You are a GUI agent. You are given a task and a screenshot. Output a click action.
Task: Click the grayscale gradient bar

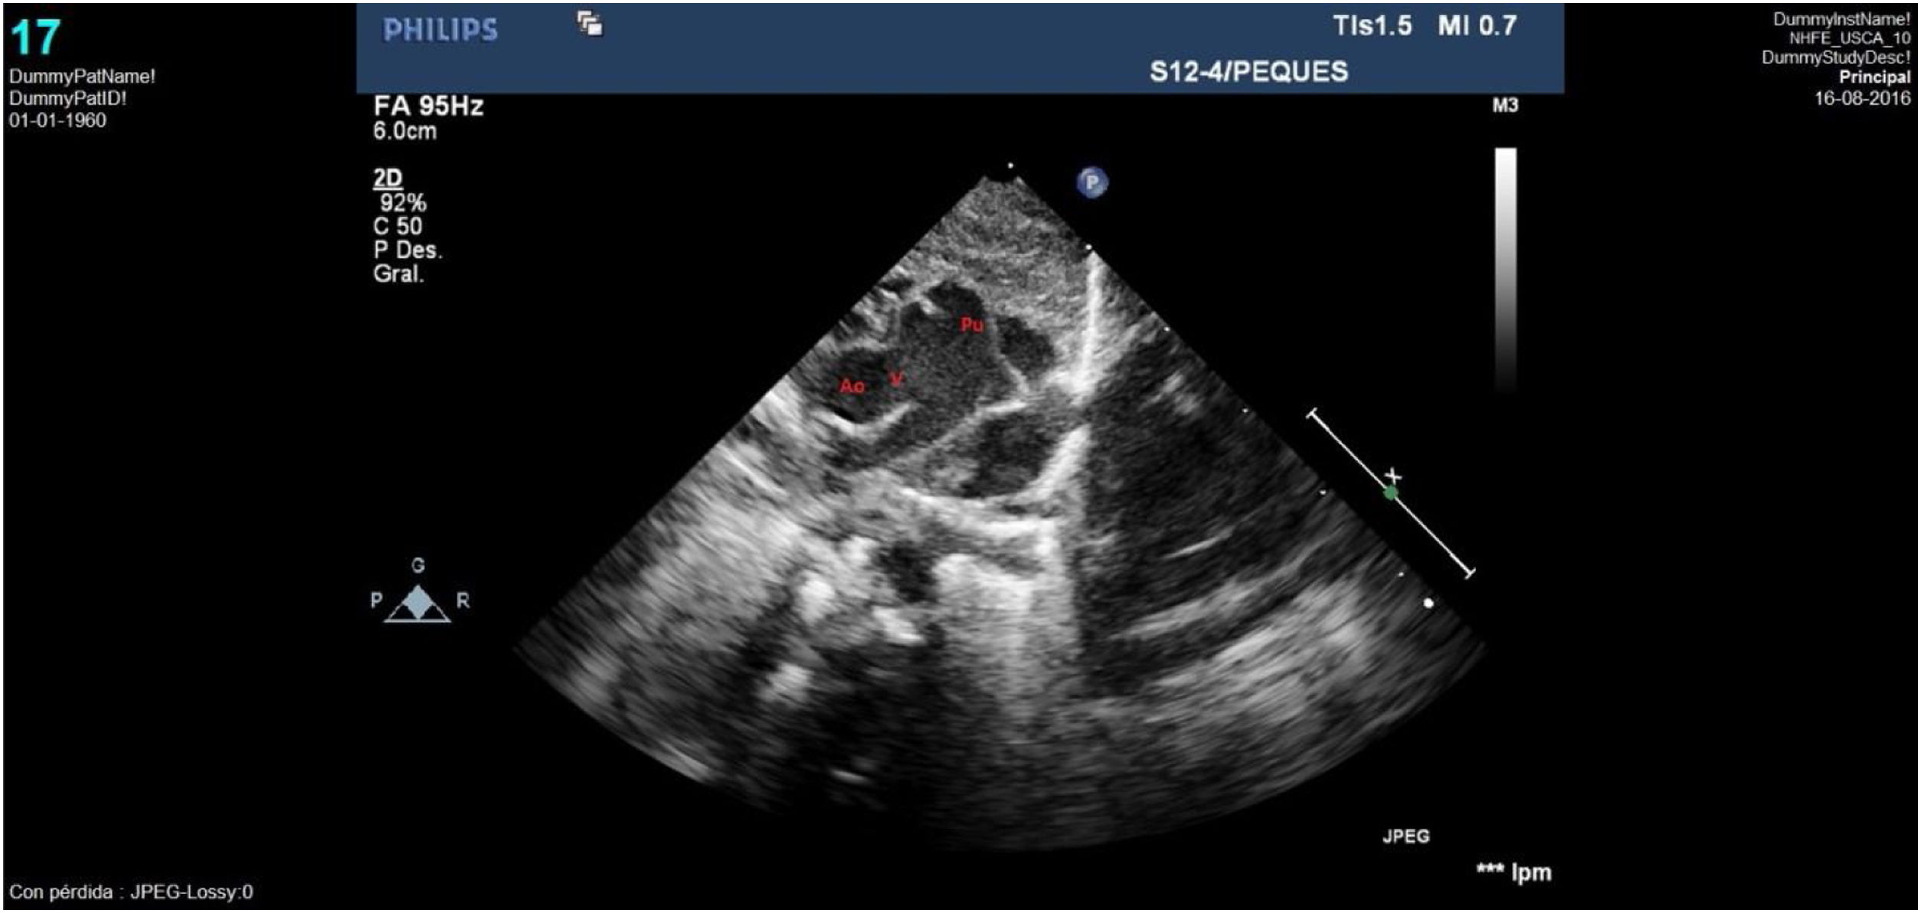[x=1505, y=268]
